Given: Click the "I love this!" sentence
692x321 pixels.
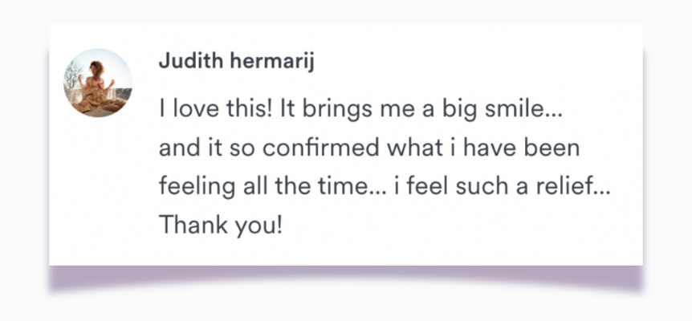Looking at the screenshot, I should (214, 113).
